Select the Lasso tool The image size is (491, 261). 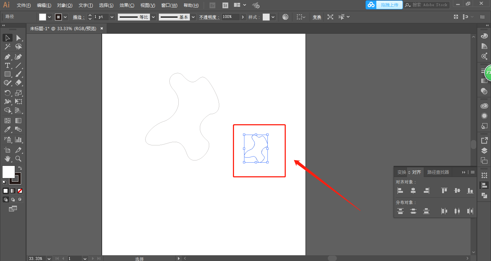19,47
